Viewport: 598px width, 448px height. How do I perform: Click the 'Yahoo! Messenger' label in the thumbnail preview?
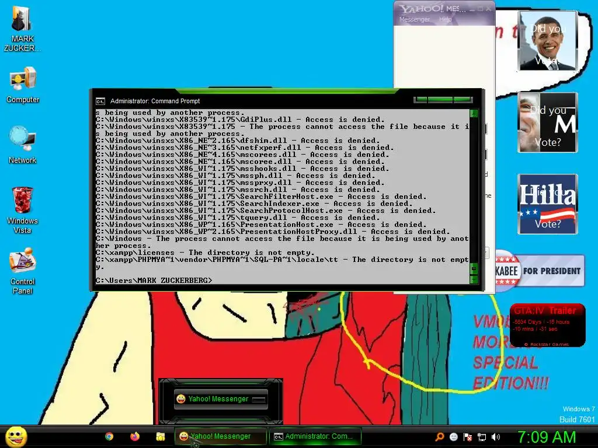coord(218,399)
